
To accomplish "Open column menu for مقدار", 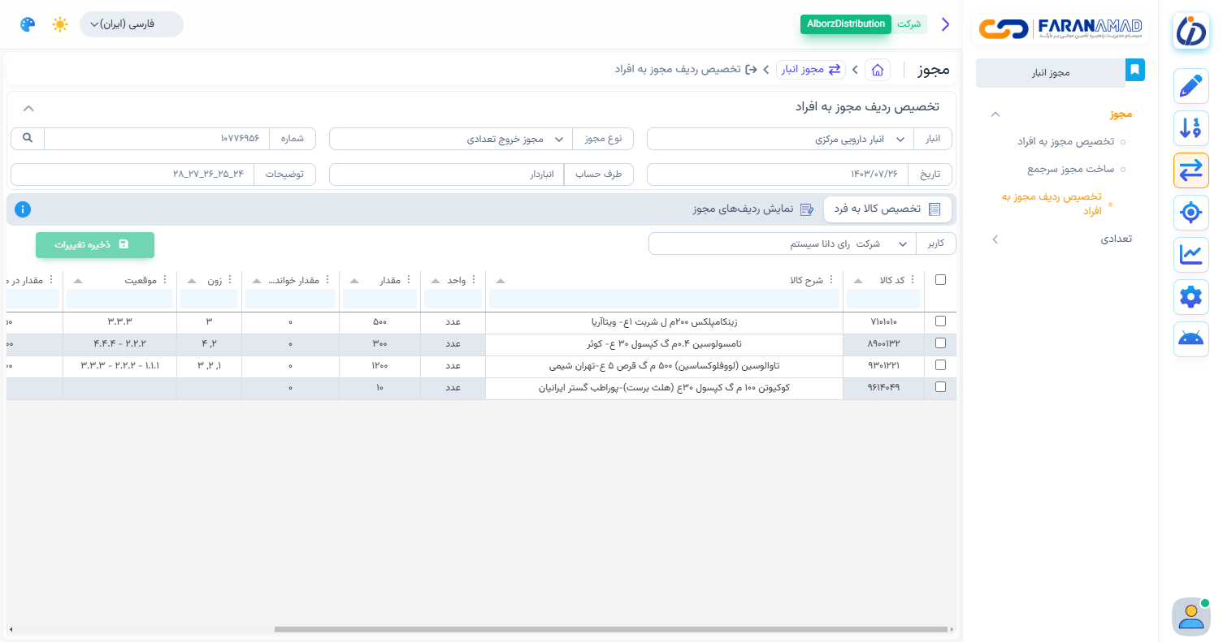I will [409, 280].
